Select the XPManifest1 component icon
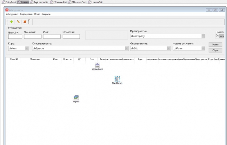This screenshot has width=227, height=145. 97,65
